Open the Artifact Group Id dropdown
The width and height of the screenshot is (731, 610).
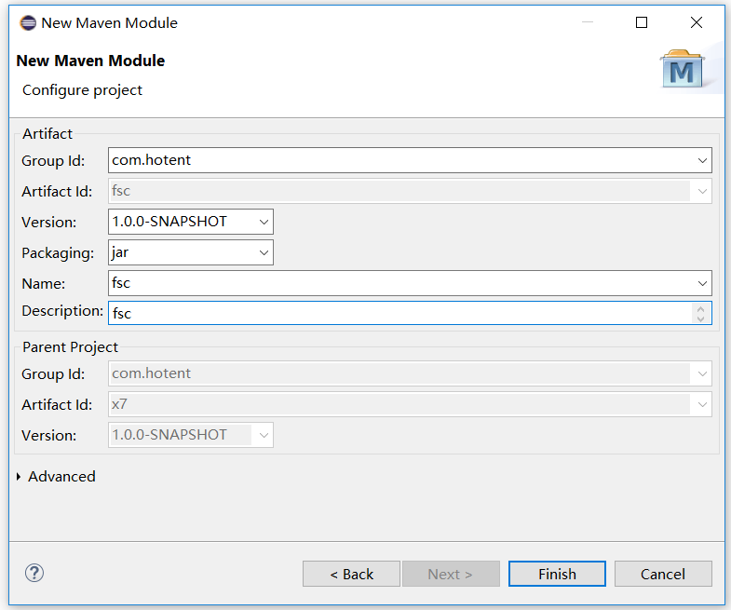coord(702,160)
